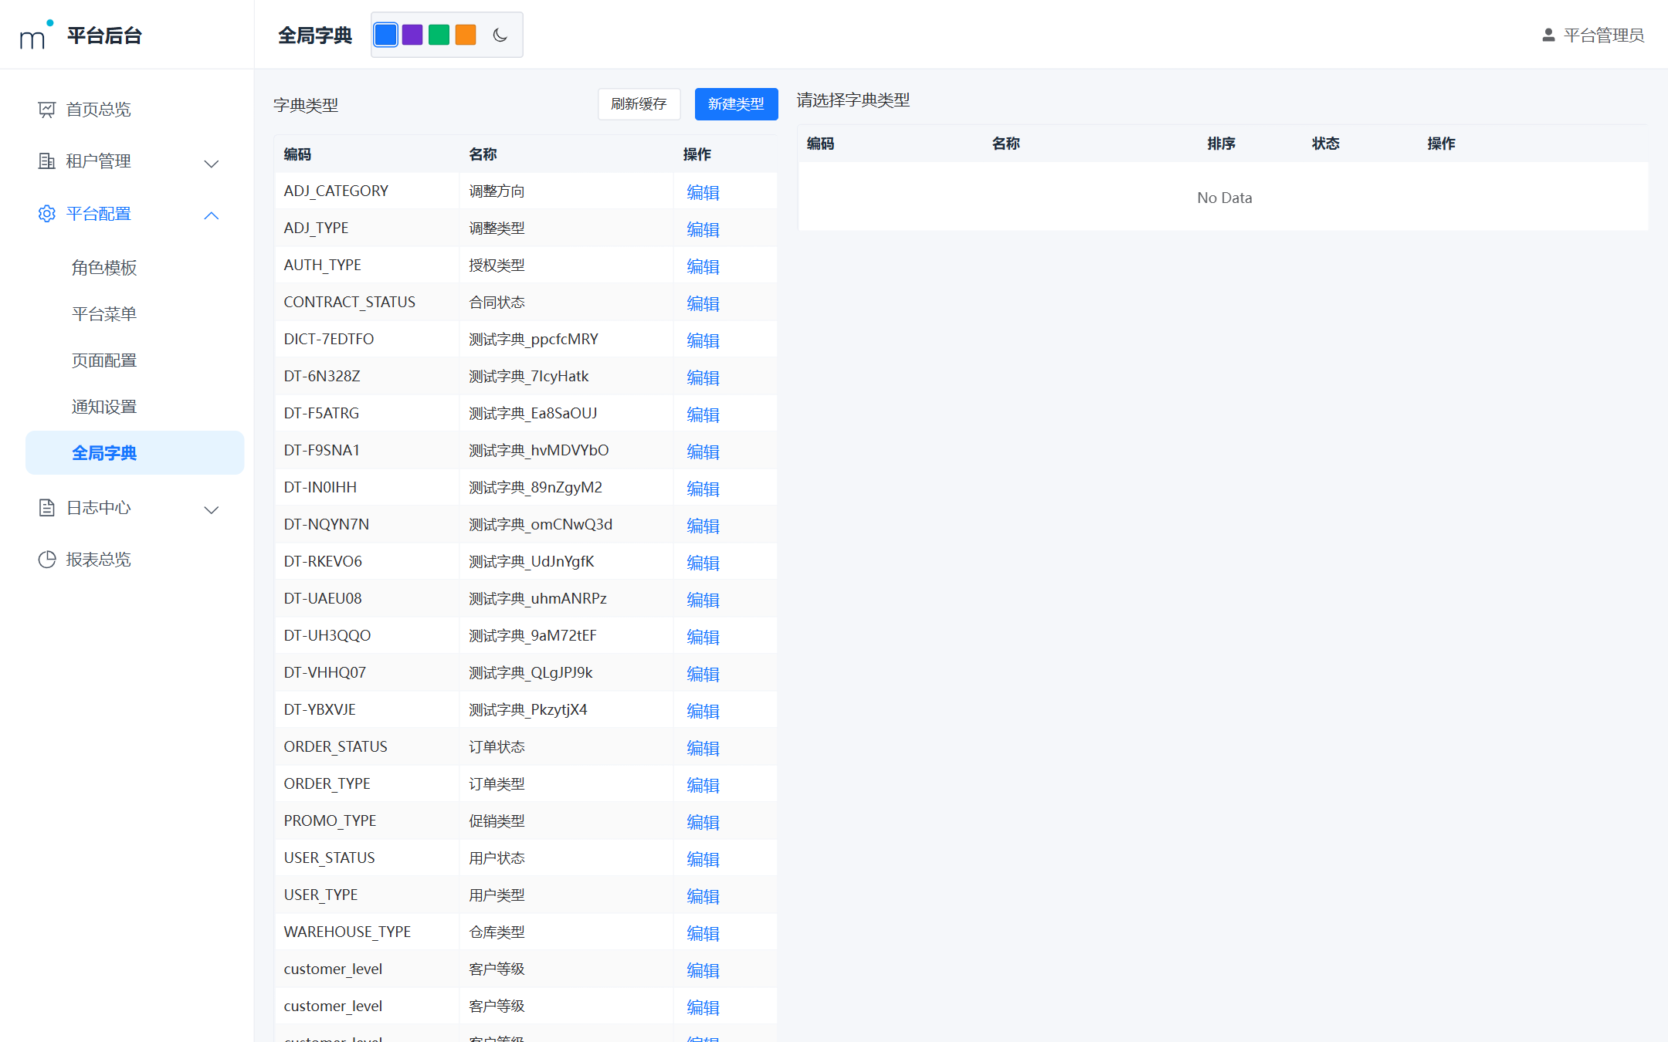
Task: Select the DT-6N328Z code cell
Action: 367,377
